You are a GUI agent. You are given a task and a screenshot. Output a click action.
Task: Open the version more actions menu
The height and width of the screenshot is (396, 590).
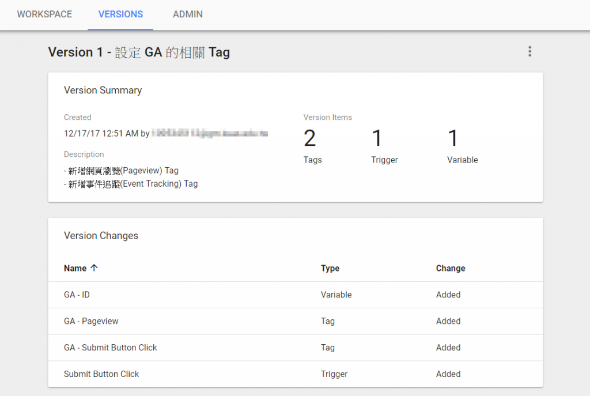[530, 52]
